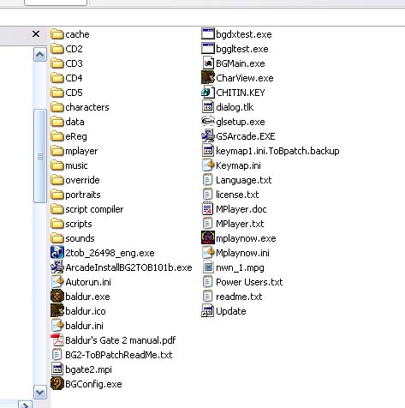
Task: Click the characters folder name
Action: pos(87,107)
